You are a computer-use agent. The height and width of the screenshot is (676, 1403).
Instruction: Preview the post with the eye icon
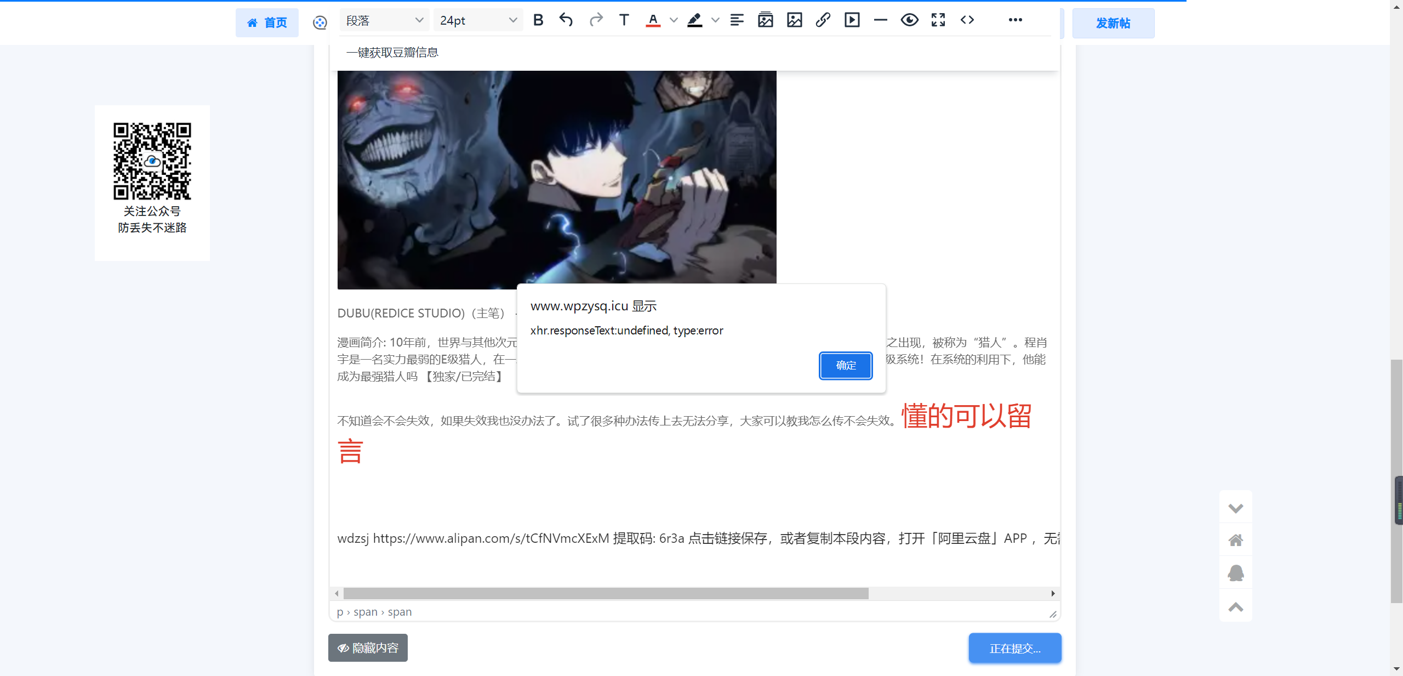[x=910, y=20]
